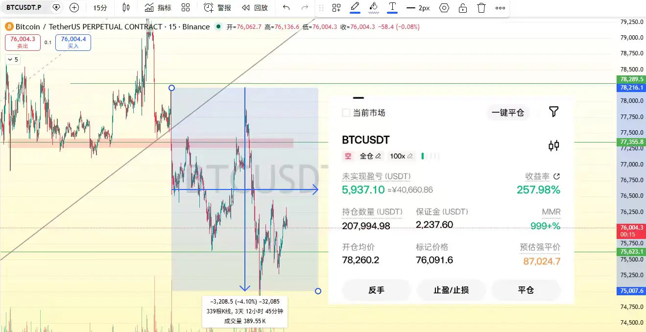Click the position title BTCUSDT

[x=366, y=140]
